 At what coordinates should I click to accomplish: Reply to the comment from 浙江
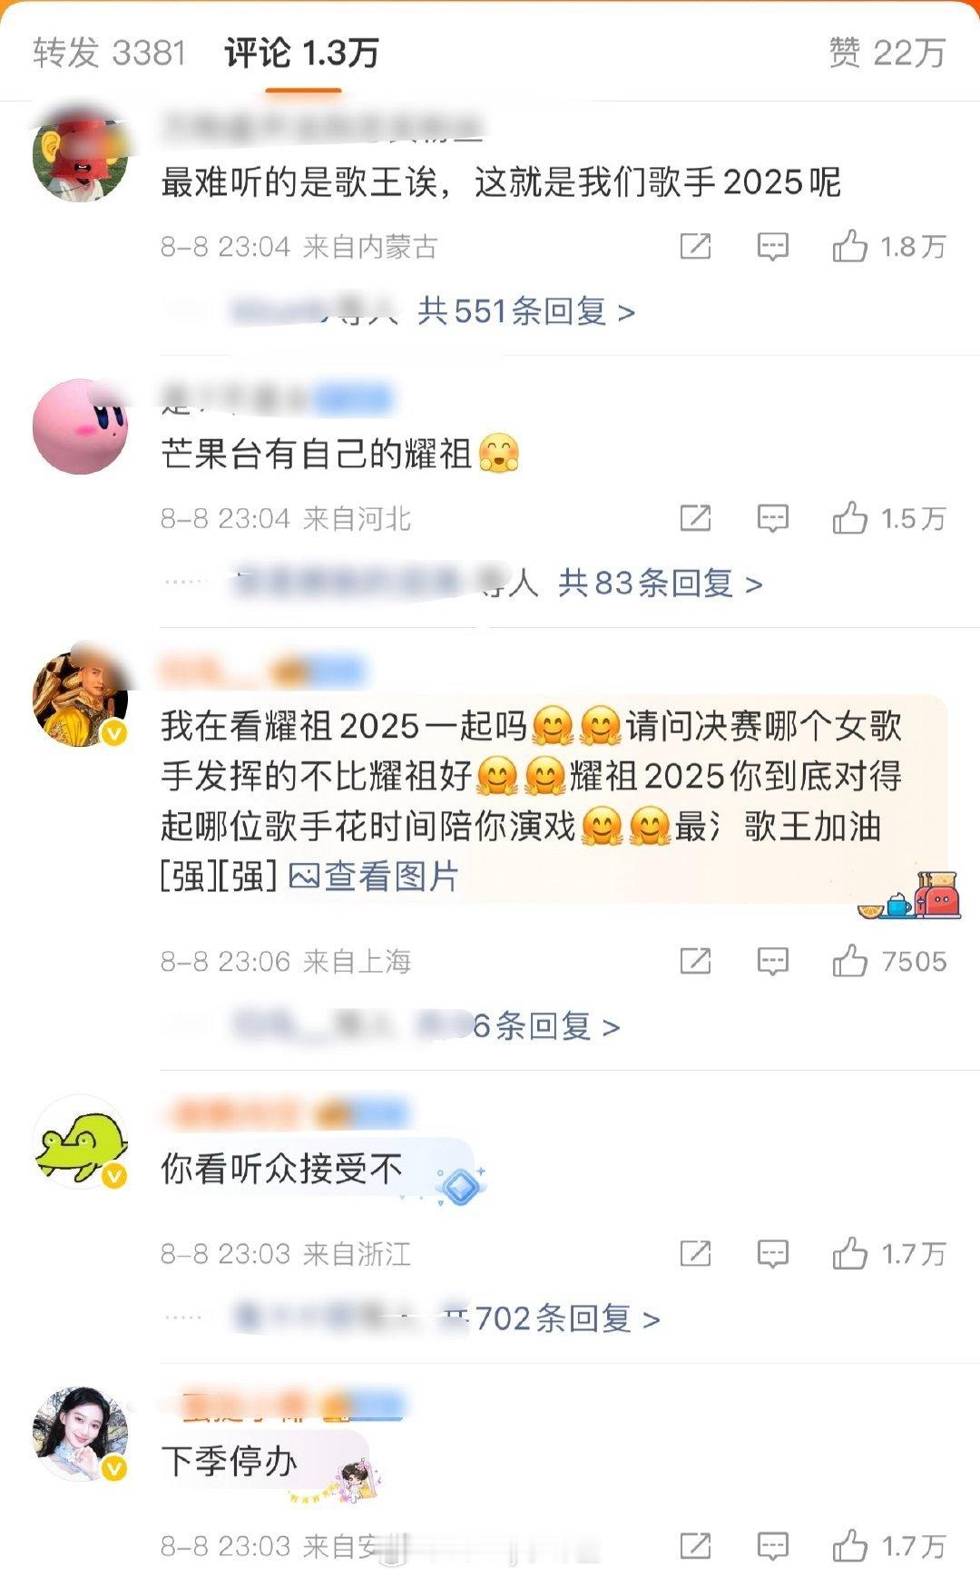(x=772, y=1254)
